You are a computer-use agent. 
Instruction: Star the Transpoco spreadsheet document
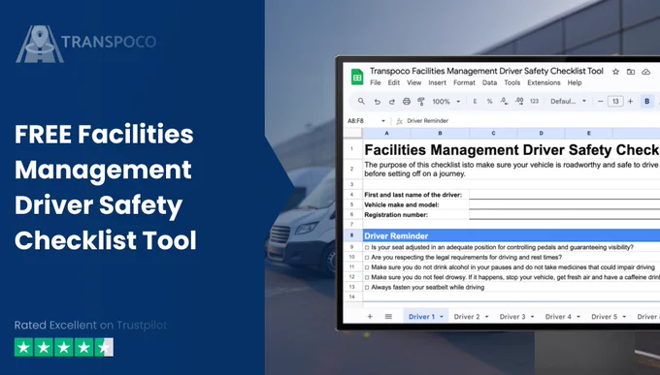(615, 72)
